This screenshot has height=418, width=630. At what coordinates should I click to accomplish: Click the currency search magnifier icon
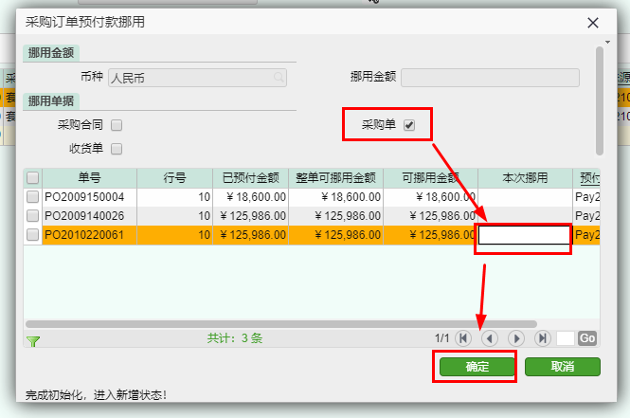[x=279, y=77]
